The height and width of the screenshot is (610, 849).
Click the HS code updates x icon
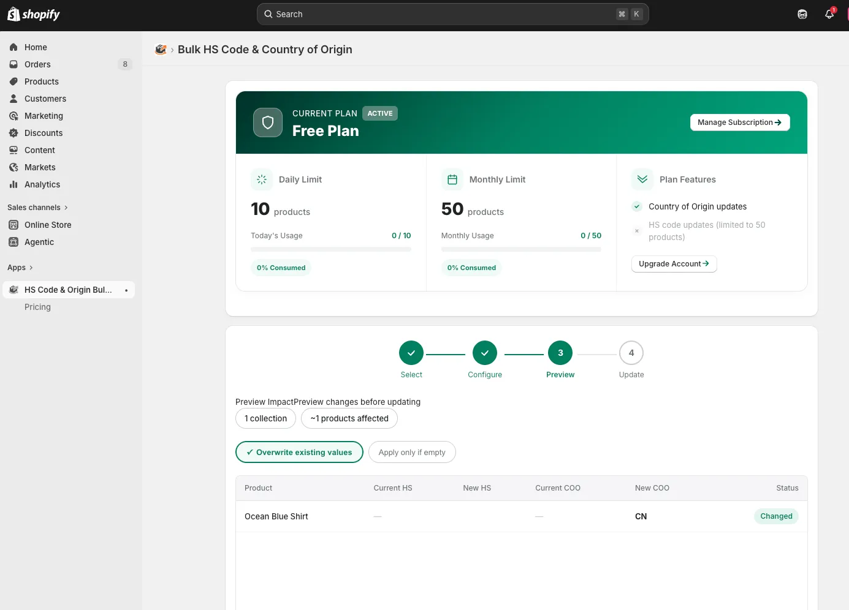click(637, 231)
